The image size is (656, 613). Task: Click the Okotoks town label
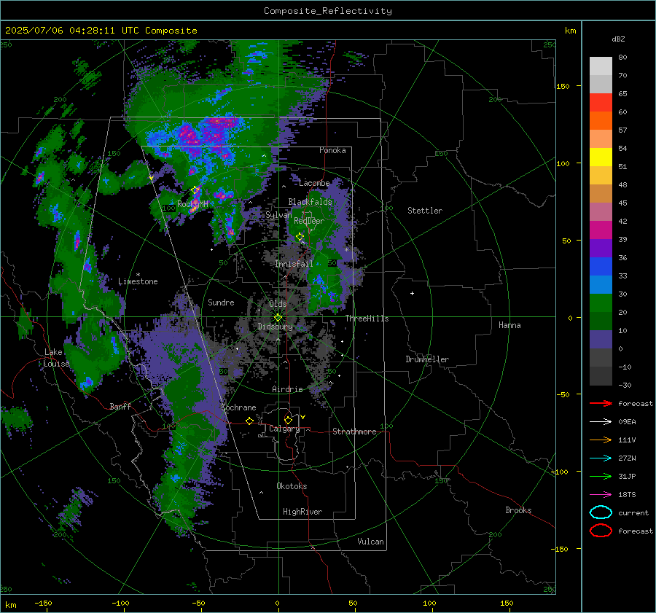pyautogui.click(x=292, y=486)
